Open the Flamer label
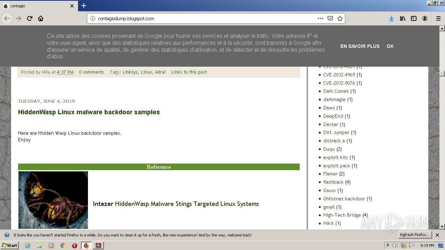This screenshot has width=445, height=250. pyautogui.click(x=330, y=174)
